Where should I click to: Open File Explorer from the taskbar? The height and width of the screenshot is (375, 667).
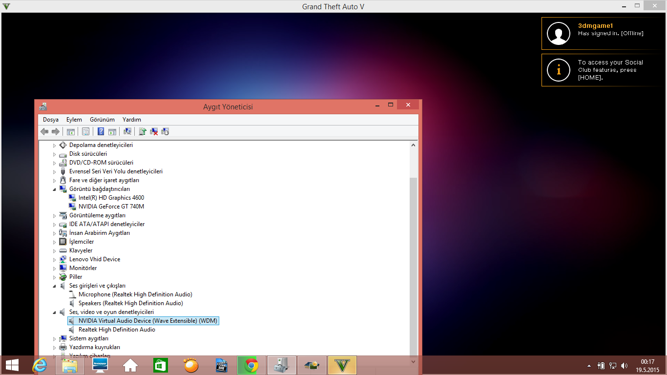tap(70, 365)
